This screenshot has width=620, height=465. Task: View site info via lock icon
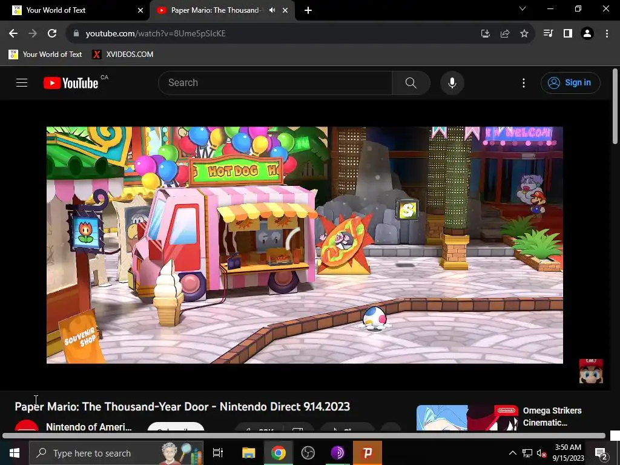click(x=76, y=33)
